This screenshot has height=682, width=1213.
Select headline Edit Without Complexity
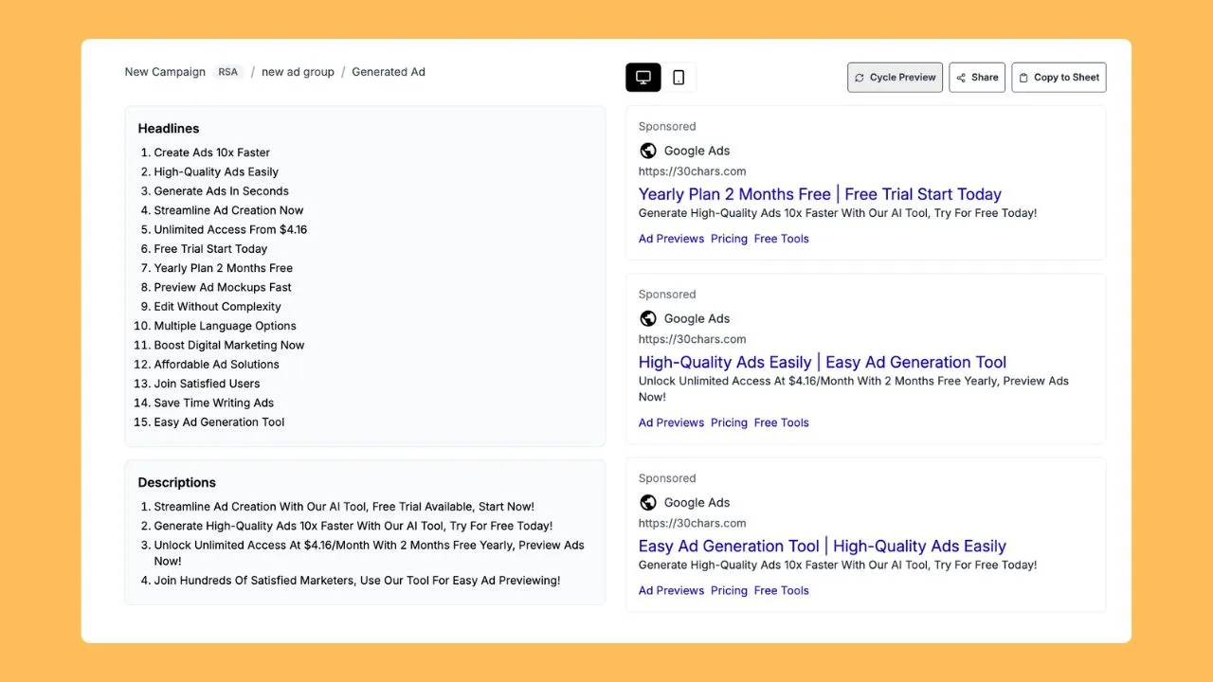218,306
